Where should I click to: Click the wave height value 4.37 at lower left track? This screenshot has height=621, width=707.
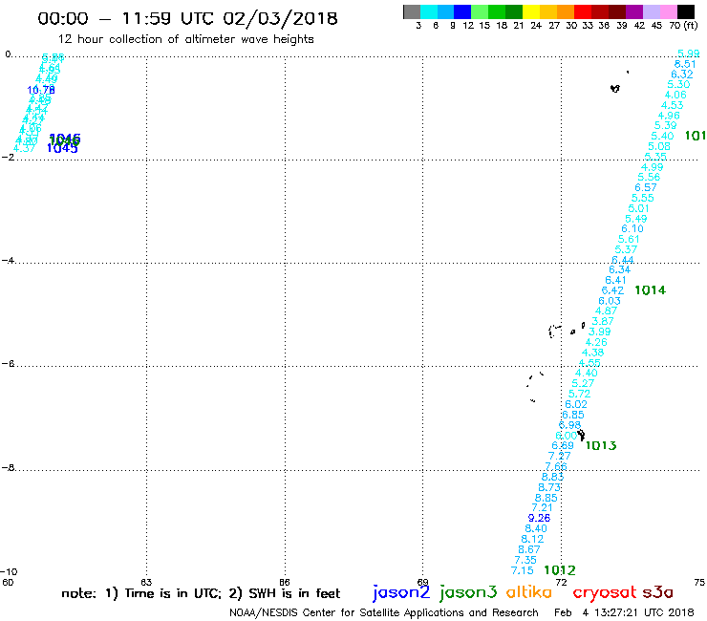tap(24, 149)
